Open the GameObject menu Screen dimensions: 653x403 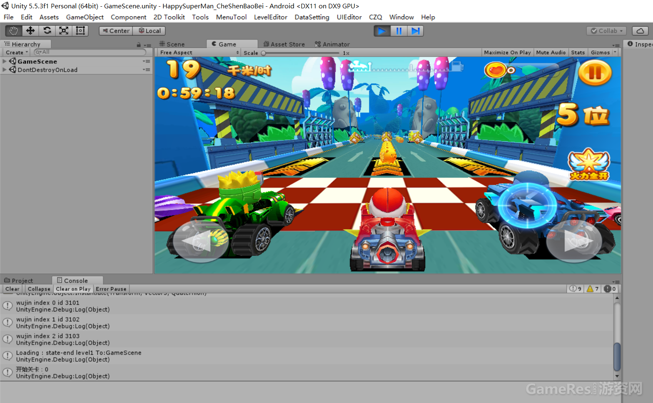(x=85, y=17)
